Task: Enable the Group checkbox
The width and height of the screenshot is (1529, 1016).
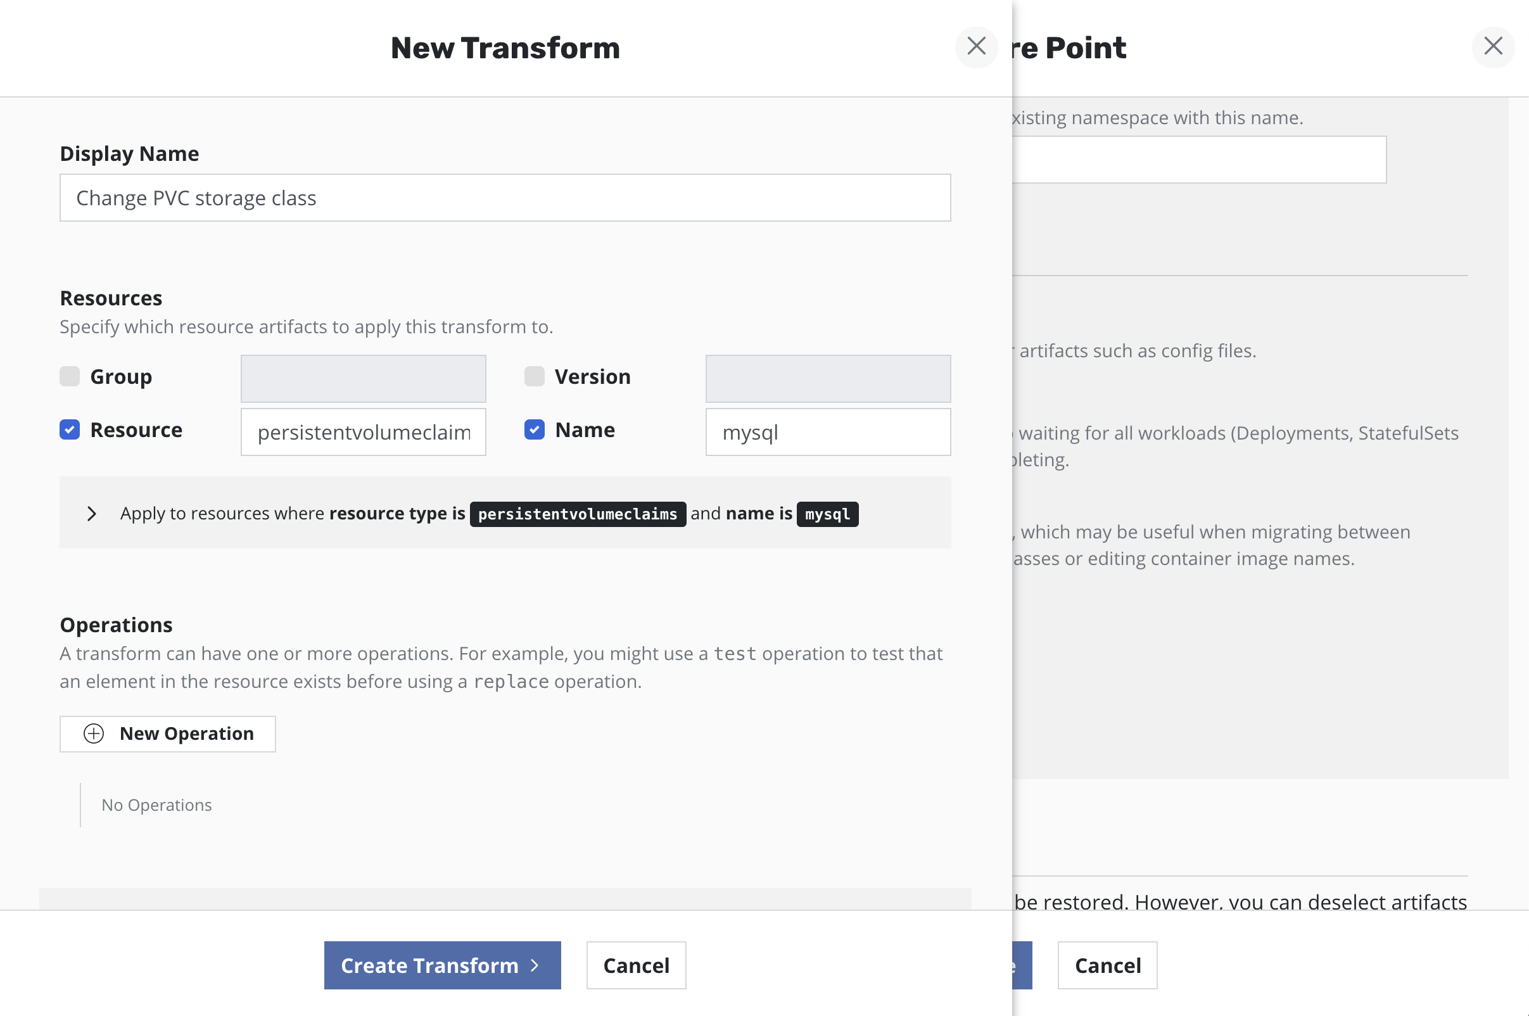Action: click(69, 376)
